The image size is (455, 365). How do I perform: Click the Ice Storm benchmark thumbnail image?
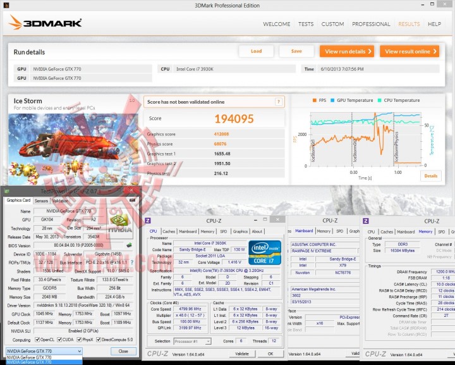click(x=73, y=149)
